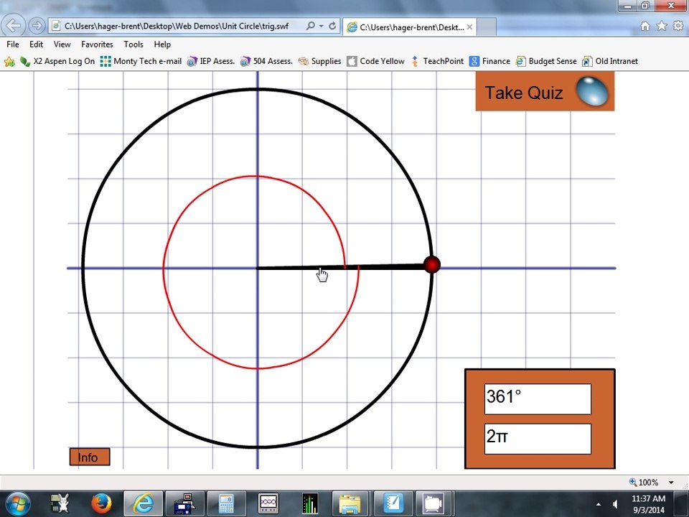Open the calculator-with-rabbit taskbar icon
Viewport: 689px width, 517px height.
click(x=60, y=503)
